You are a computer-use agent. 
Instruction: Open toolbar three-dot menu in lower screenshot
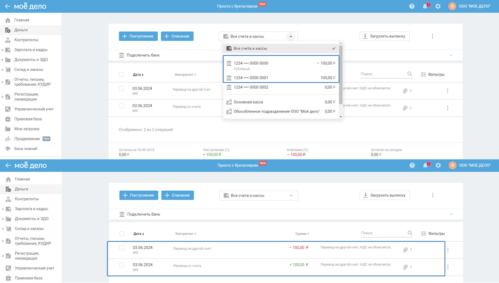tap(433, 195)
